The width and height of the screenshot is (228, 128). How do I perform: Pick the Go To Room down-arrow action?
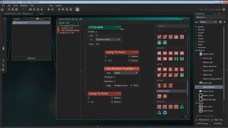tap(159, 107)
